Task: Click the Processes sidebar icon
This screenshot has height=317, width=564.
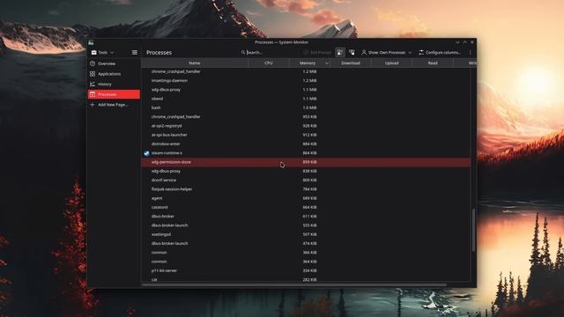Action: (x=93, y=94)
